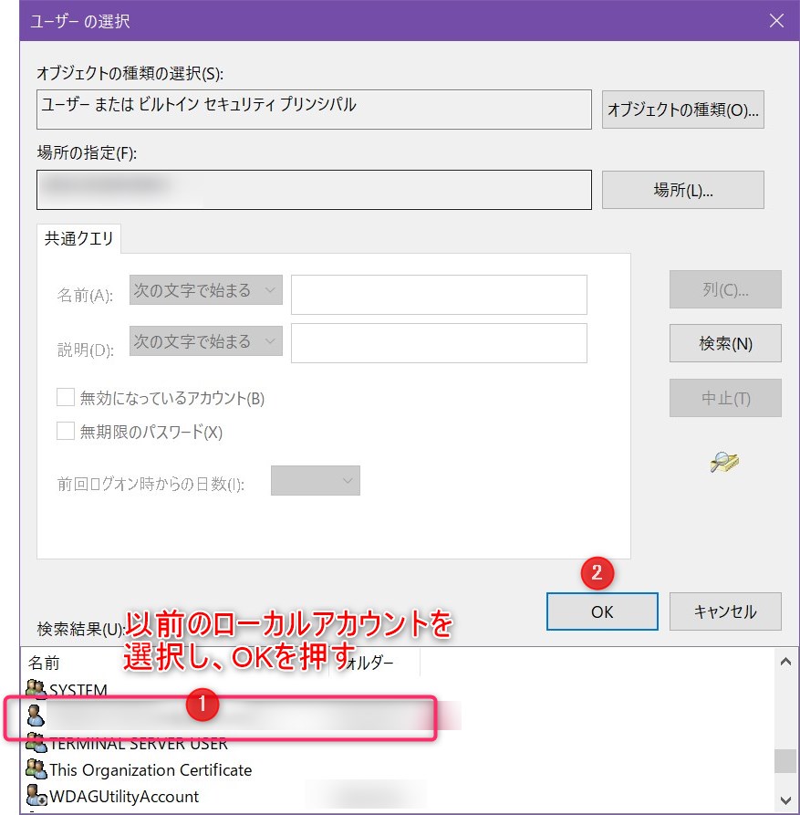The image size is (800, 815).
Task: Close the ユーザーの選択 dialog window
Action: click(776, 21)
